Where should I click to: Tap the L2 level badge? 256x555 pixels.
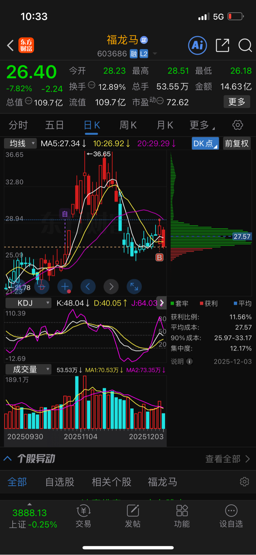[144, 54]
